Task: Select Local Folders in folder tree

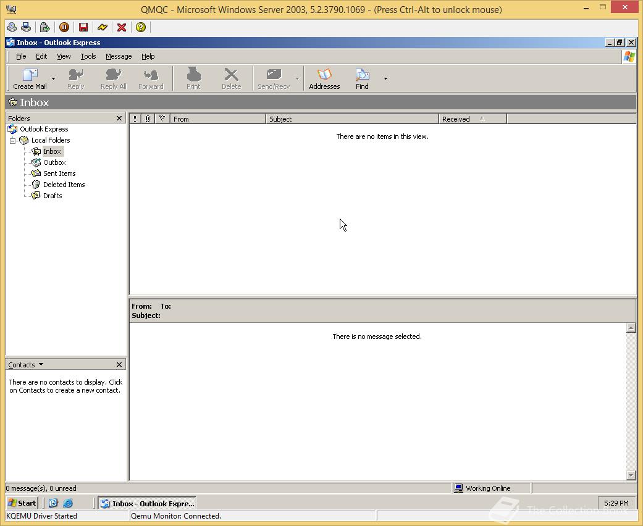Action: pos(51,140)
